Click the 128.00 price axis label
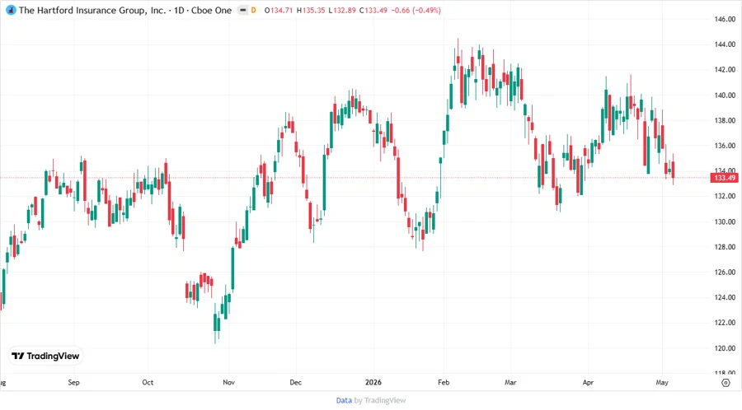The height and width of the screenshot is (410, 742). tap(725, 247)
